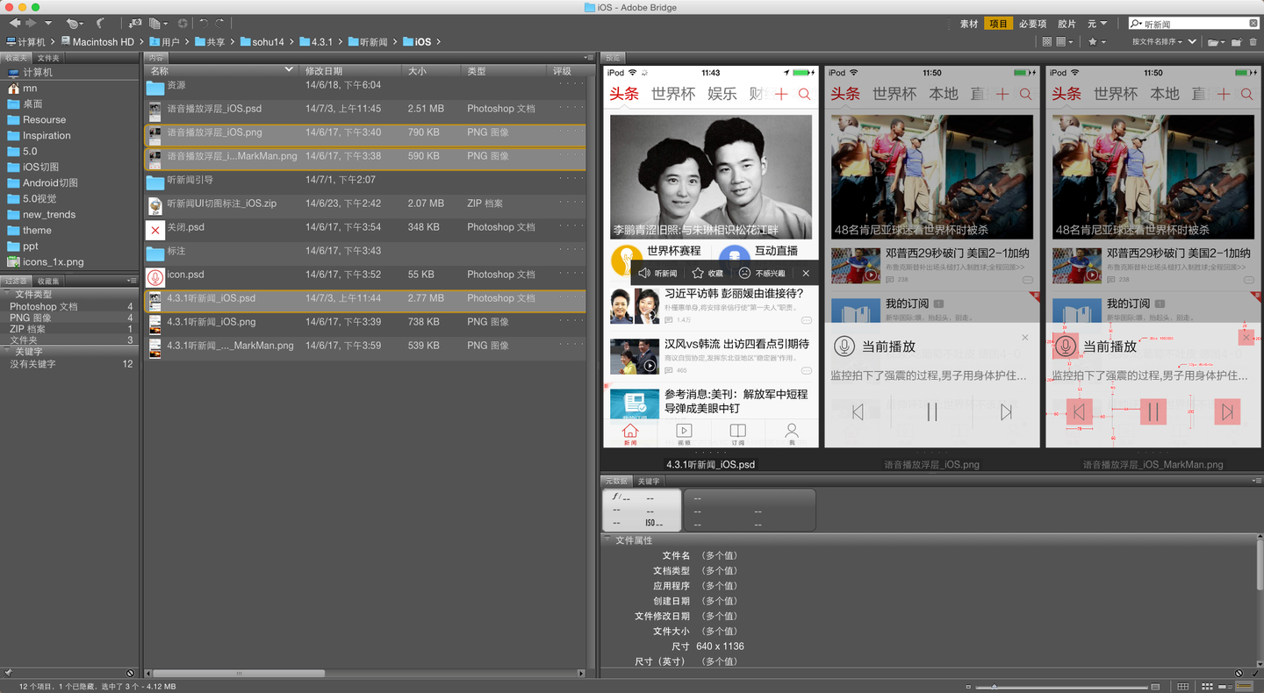
Task: Click the lock thumbnail grid icon
Action: tap(1182, 686)
